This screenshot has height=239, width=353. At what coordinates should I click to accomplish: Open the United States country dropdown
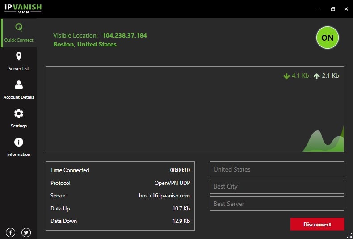tap(277, 169)
